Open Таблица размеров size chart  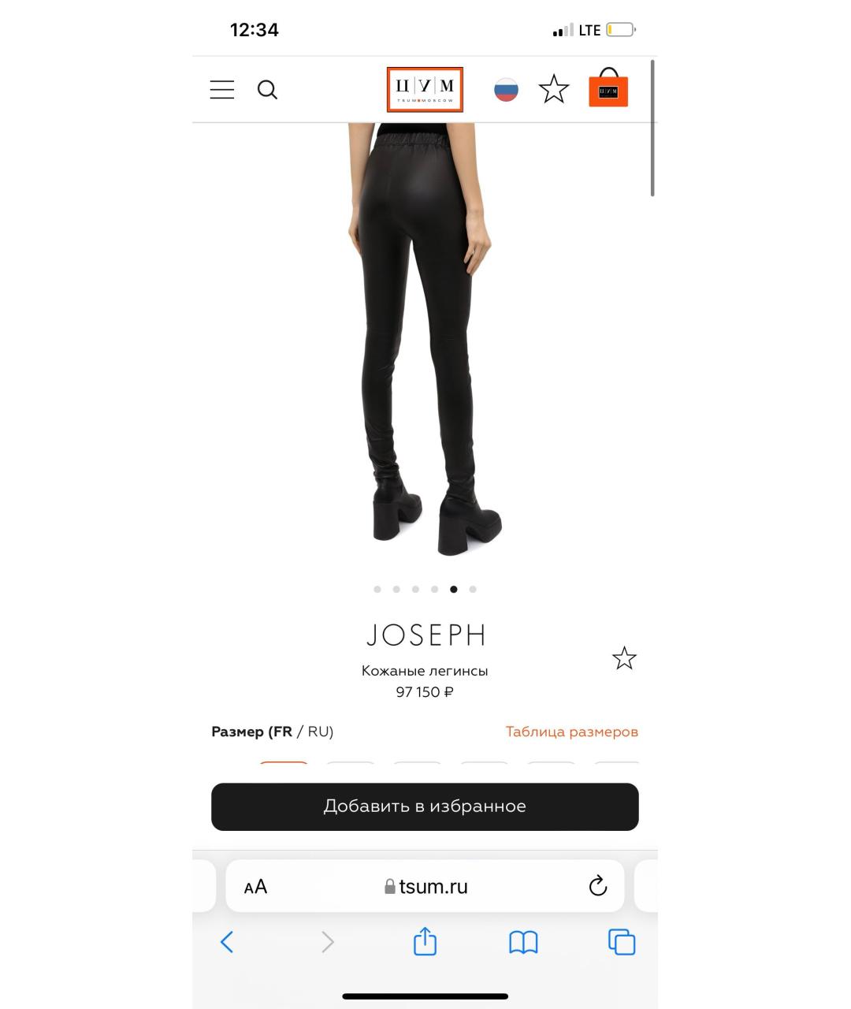(x=572, y=732)
